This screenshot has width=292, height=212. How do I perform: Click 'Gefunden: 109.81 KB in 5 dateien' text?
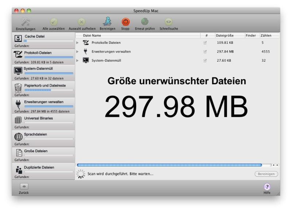pos(39,62)
